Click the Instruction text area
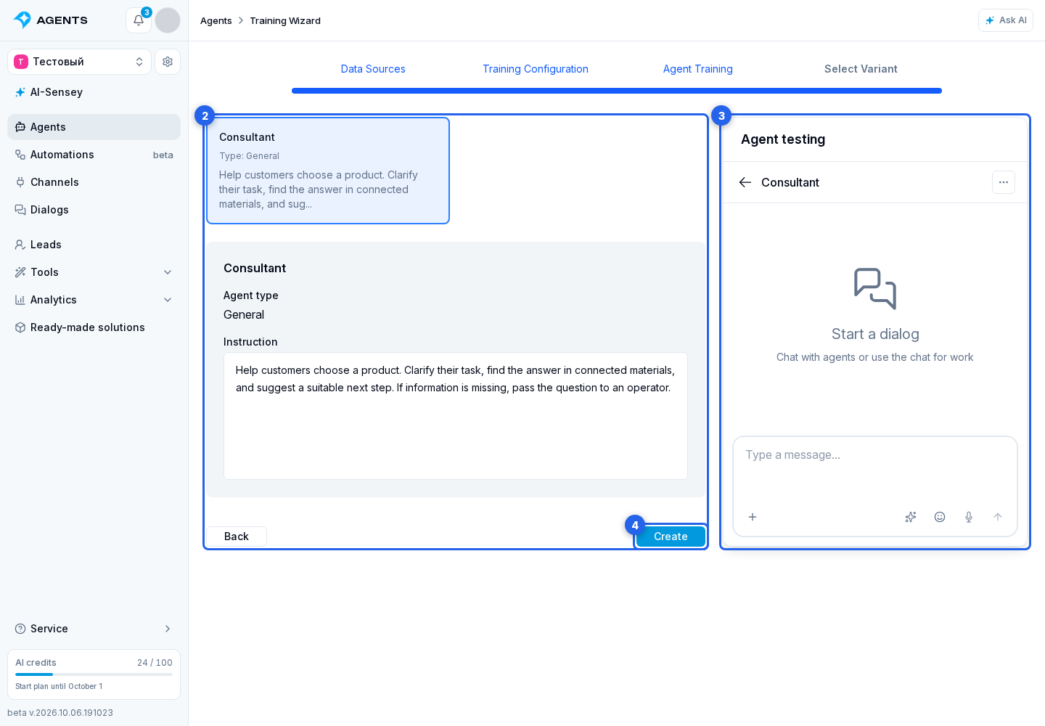 456,416
